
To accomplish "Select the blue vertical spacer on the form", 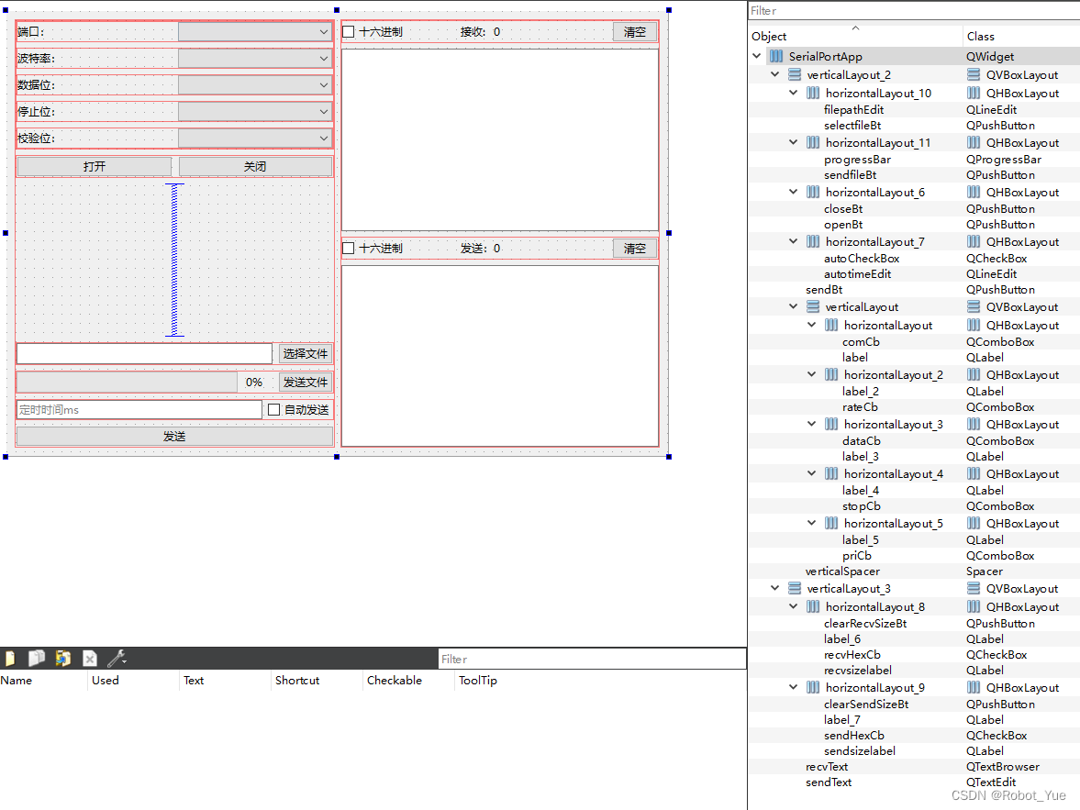I will [174, 260].
